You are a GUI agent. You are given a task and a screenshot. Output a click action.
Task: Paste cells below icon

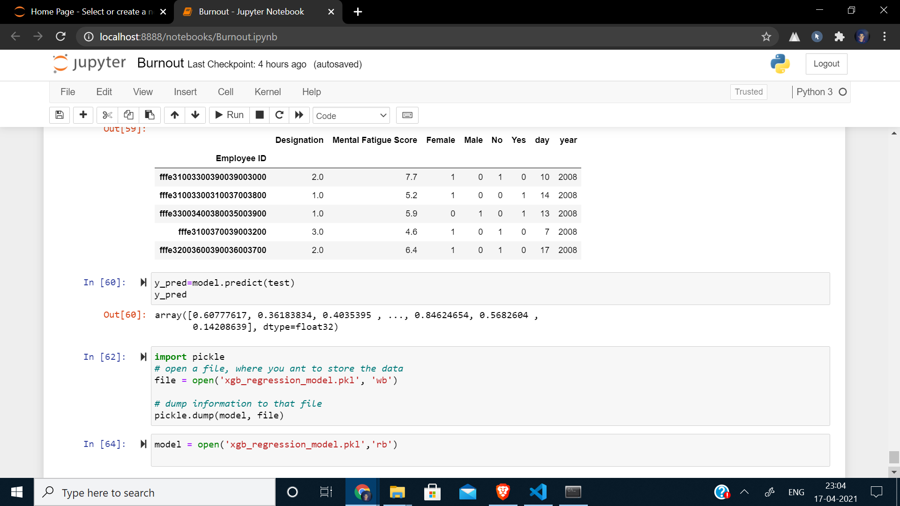pyautogui.click(x=150, y=115)
